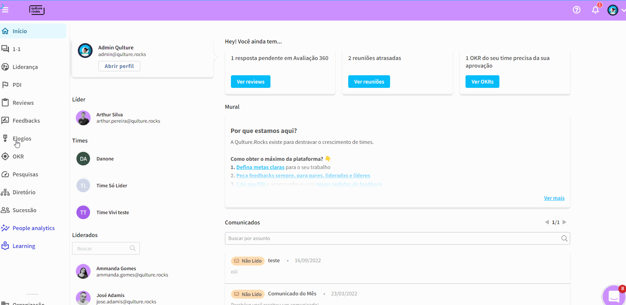Follow the Defina metas claras link
The width and height of the screenshot is (626, 305).
point(260,167)
